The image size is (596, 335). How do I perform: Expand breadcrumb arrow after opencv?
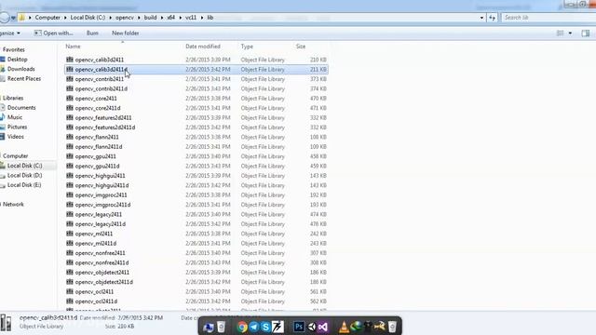tap(139, 18)
